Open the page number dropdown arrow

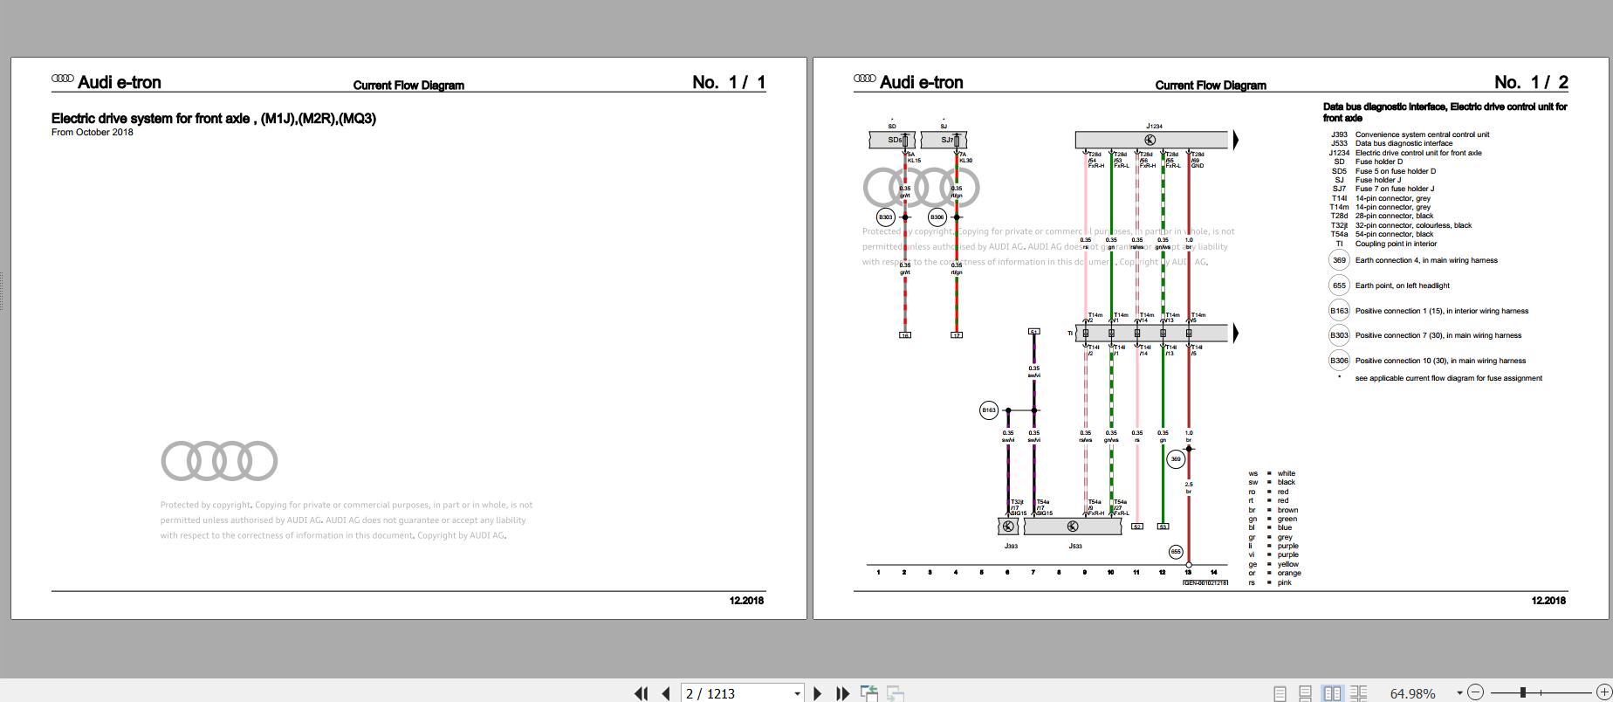(797, 693)
